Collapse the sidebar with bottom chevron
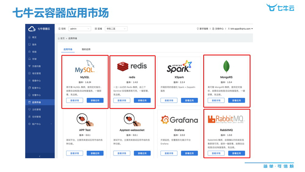This screenshot has width=305, height=172. (x=40, y=156)
